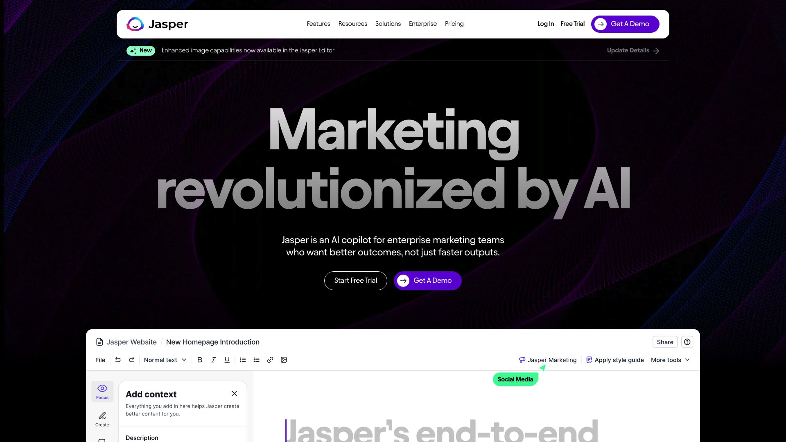Toggle Bold formatting
Screen dimensions: 786x442
coord(200,360)
